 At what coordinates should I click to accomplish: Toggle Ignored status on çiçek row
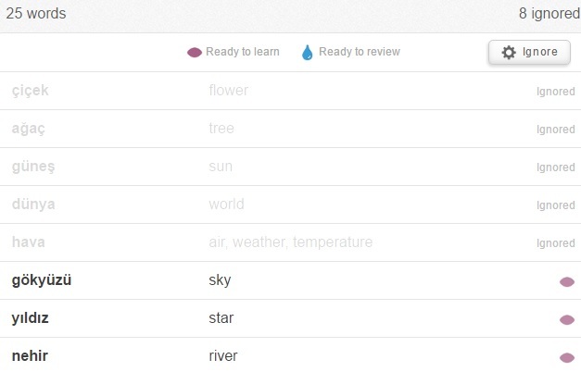(556, 92)
